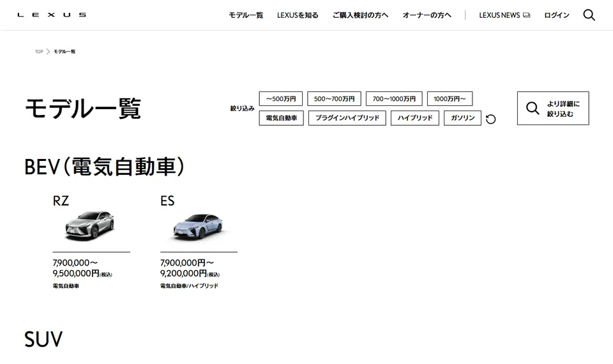Click the breadcrumb chevron after TOP
The height and width of the screenshot is (364, 613).
pos(48,51)
